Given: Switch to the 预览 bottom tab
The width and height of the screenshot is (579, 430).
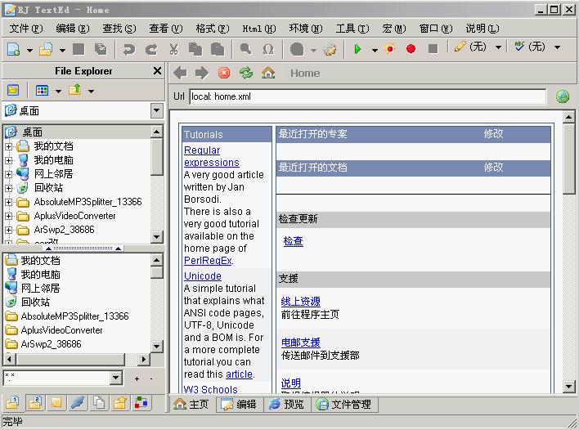Looking at the screenshot, I should [x=286, y=404].
